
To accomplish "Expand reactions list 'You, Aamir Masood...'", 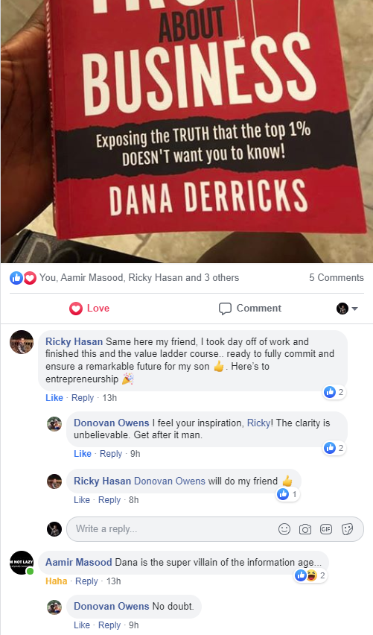I will (x=139, y=277).
